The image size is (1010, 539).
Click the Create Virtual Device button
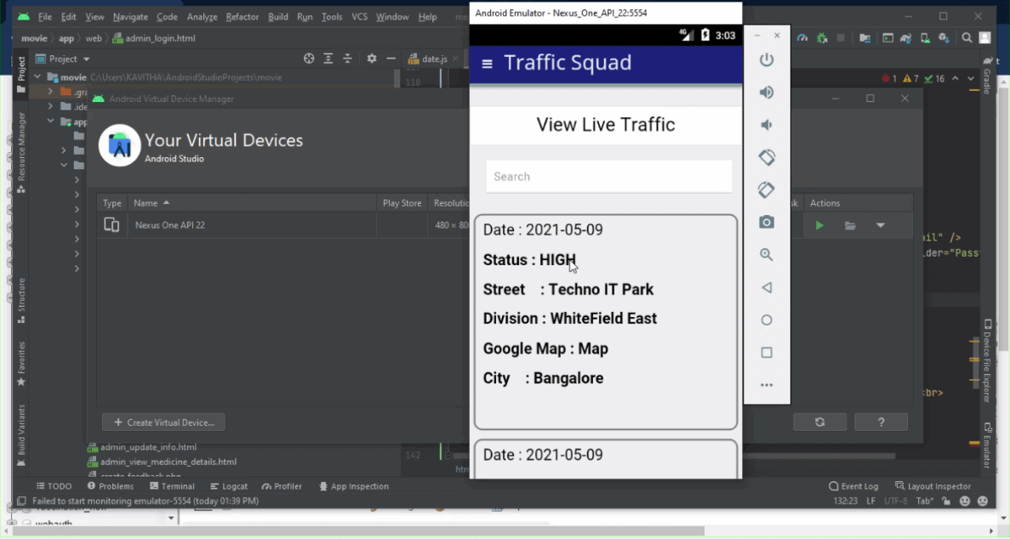pos(163,423)
